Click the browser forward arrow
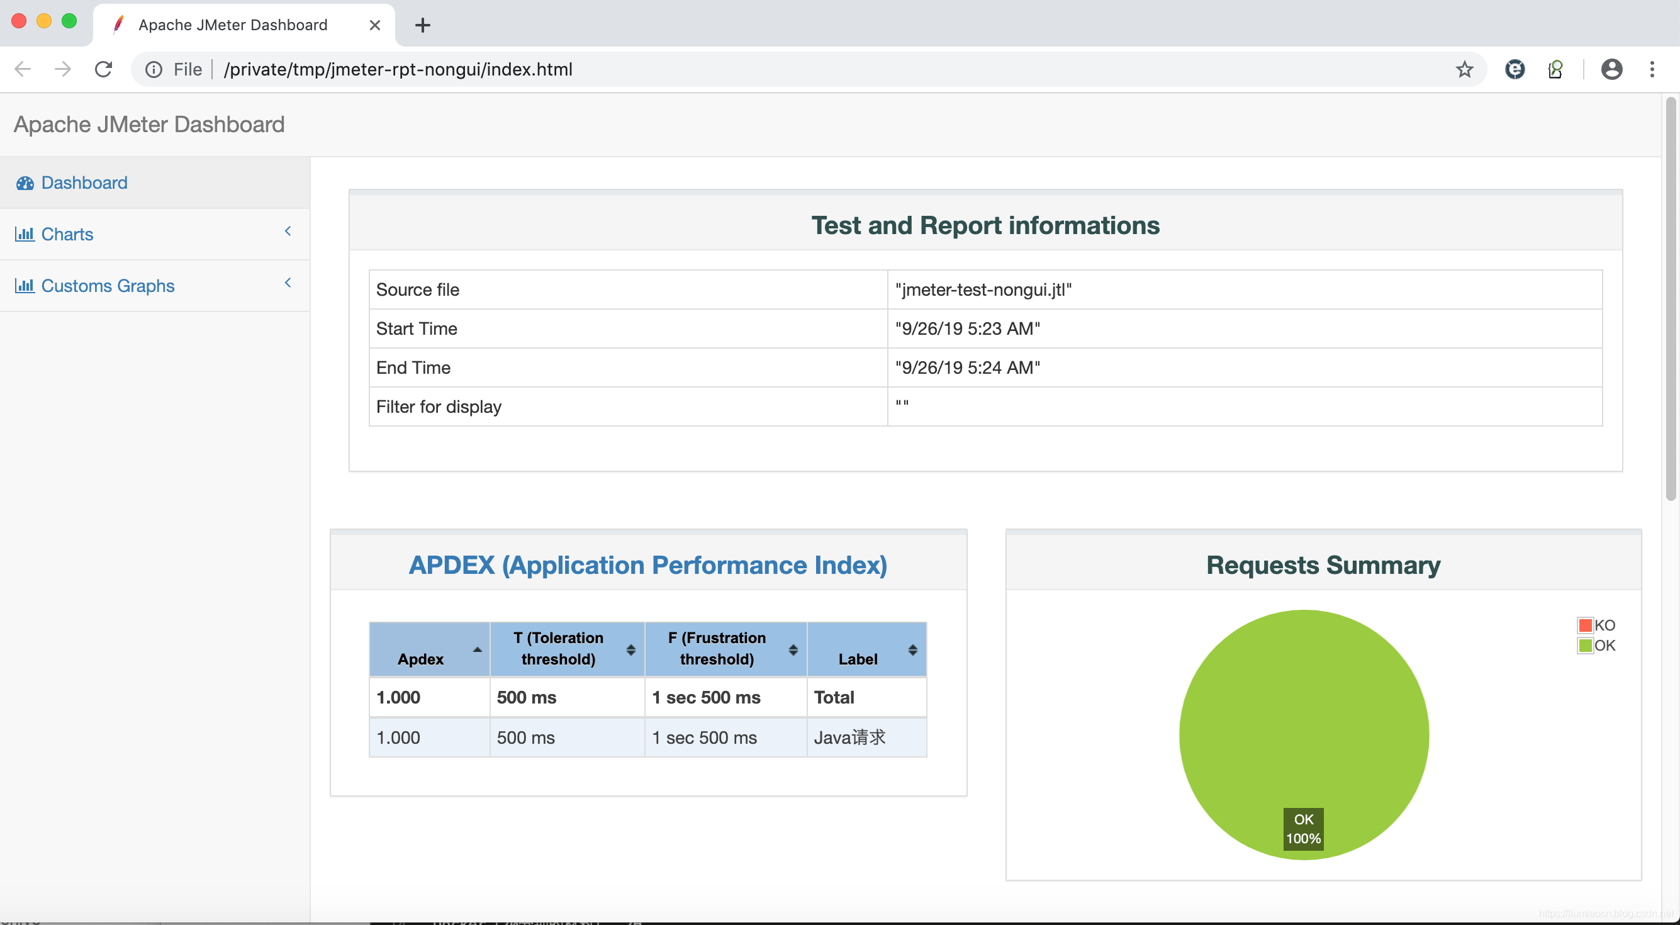The height and width of the screenshot is (925, 1680). pyautogui.click(x=64, y=69)
